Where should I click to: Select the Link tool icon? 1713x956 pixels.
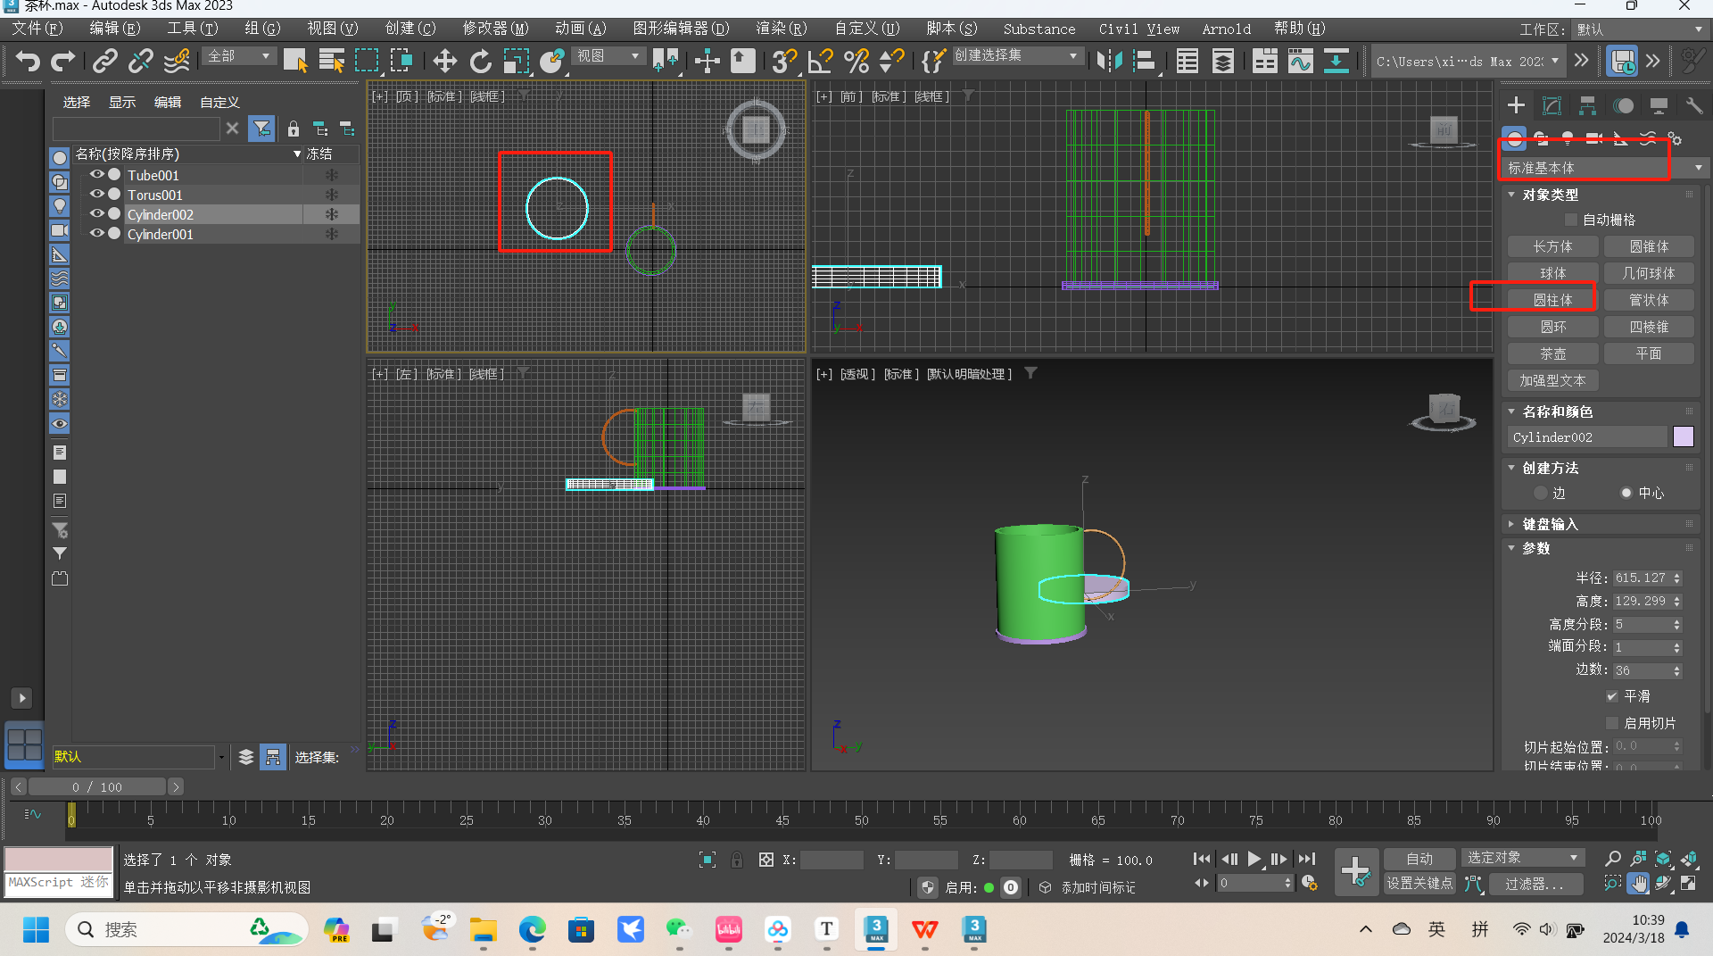point(105,62)
